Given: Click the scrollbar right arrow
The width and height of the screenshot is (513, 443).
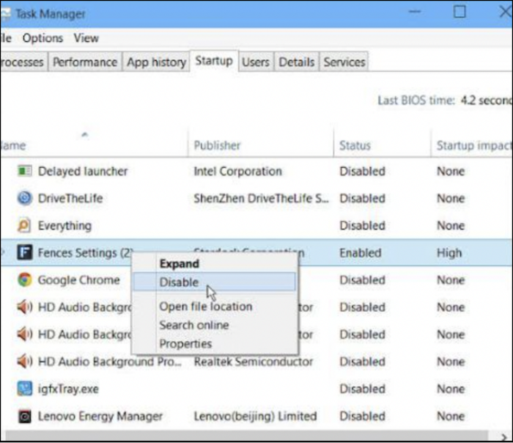Looking at the screenshot, I should coord(504,436).
